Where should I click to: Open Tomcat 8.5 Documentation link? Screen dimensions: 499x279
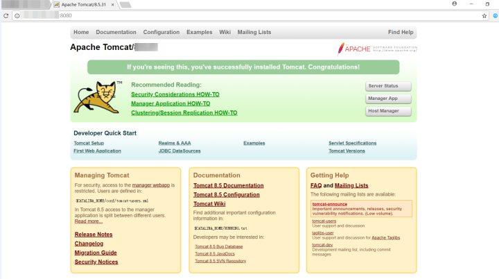[x=229, y=185]
